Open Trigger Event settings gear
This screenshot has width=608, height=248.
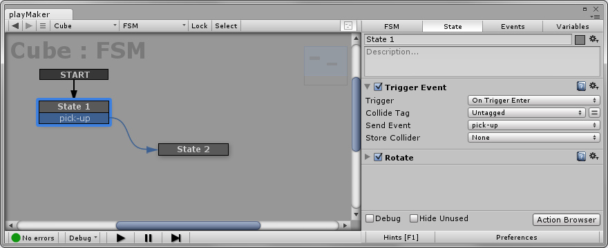[593, 86]
